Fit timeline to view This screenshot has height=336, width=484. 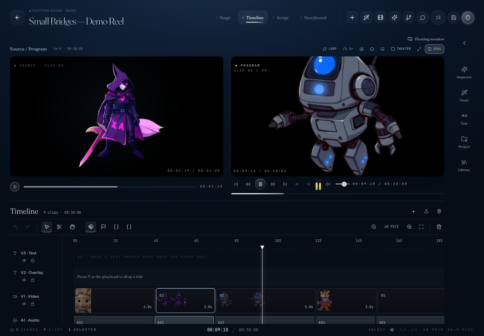pyautogui.click(x=421, y=227)
